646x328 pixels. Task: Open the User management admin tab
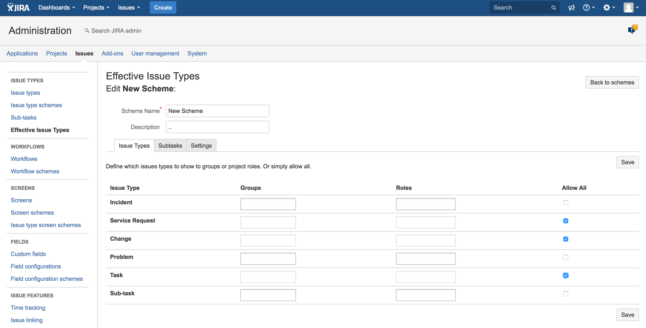[x=155, y=53]
